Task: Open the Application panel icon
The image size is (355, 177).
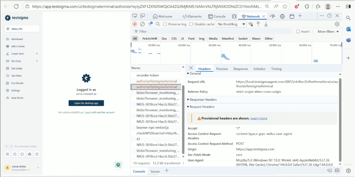Action: tap(292, 16)
